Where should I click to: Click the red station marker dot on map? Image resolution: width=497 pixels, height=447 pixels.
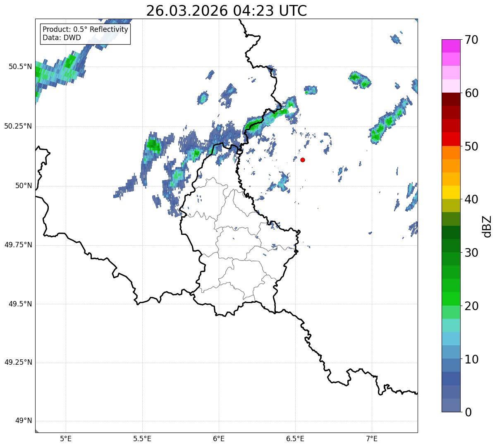coord(303,160)
